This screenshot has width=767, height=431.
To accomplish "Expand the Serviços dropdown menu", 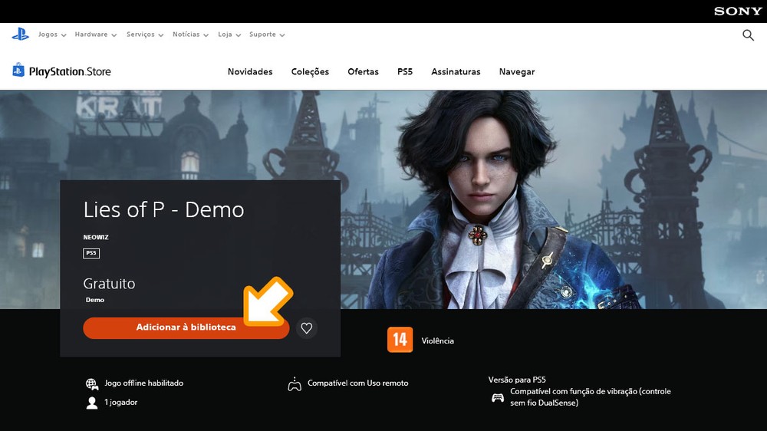I will click(145, 35).
